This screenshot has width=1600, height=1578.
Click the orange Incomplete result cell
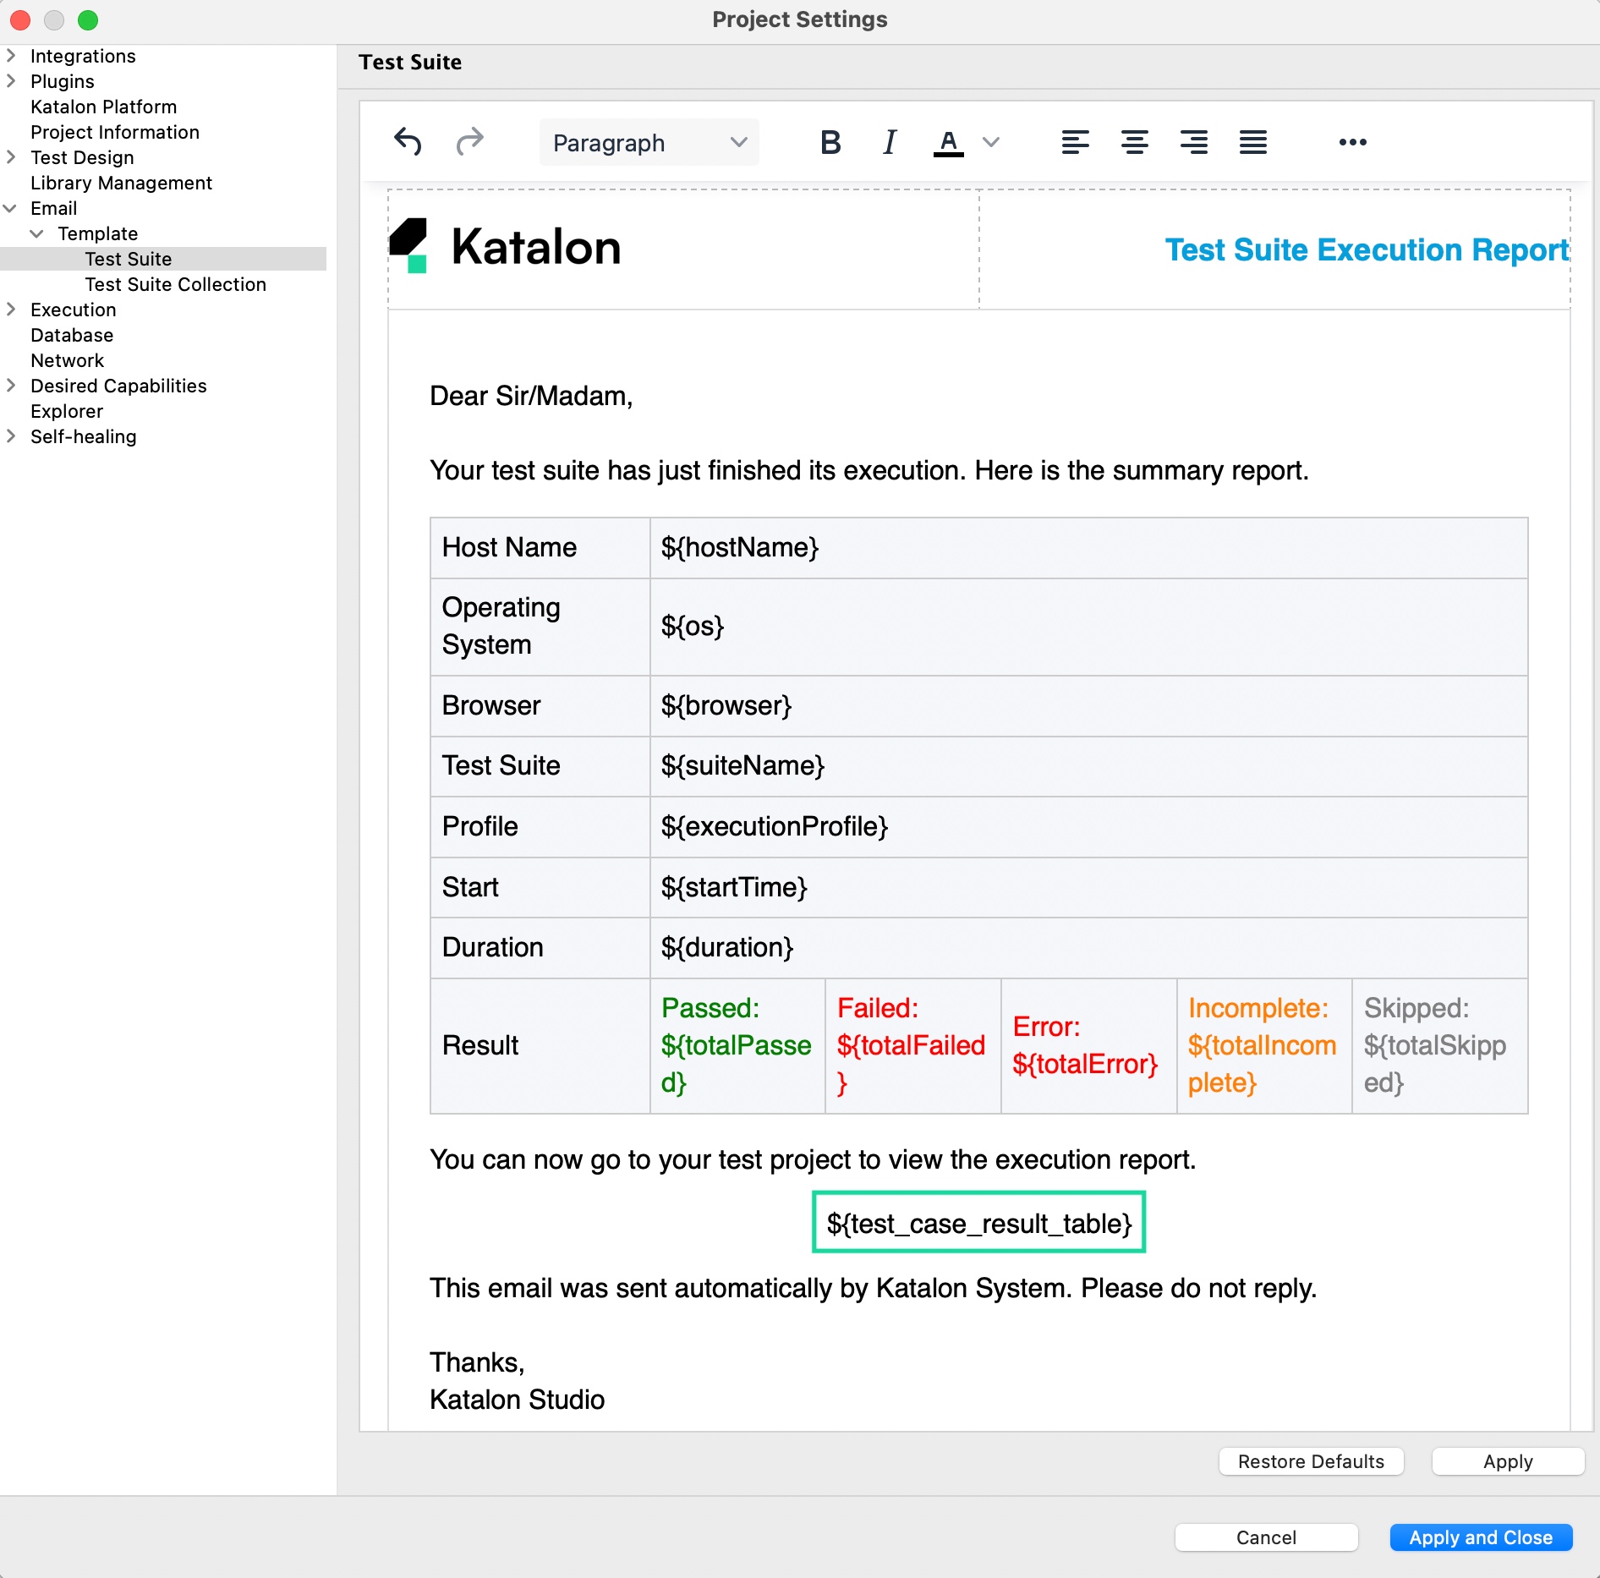[x=1265, y=1046]
